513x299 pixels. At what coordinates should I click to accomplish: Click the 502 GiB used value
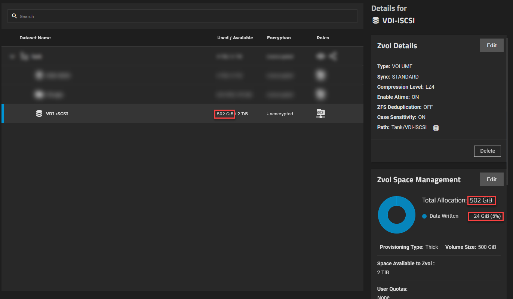[225, 114]
